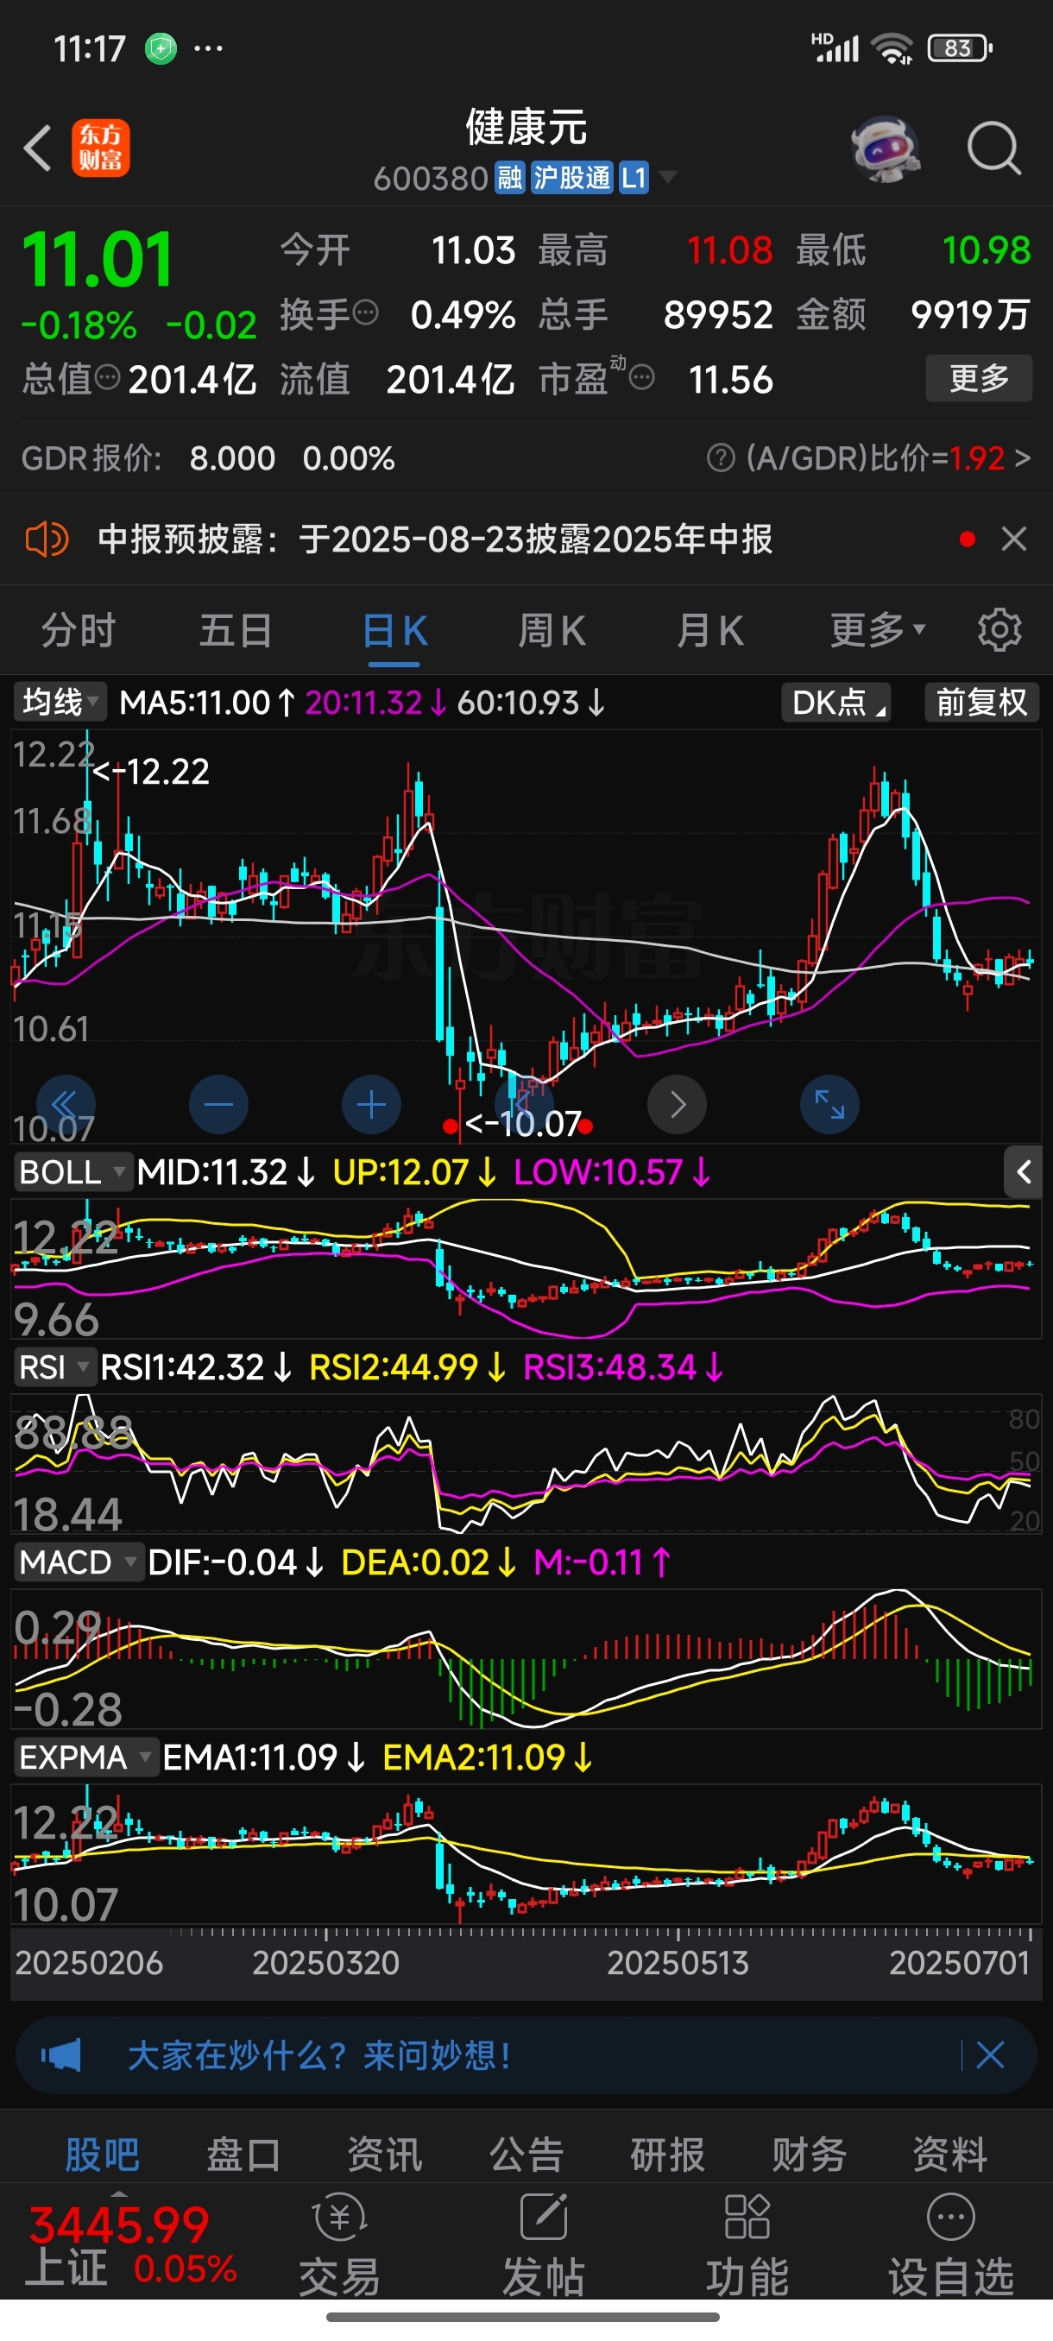Open the BOLL indicator dropdown

(x=73, y=1172)
